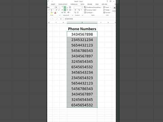Toggle center horizontal alignment
Screen dimensions: 163x122
65,10
